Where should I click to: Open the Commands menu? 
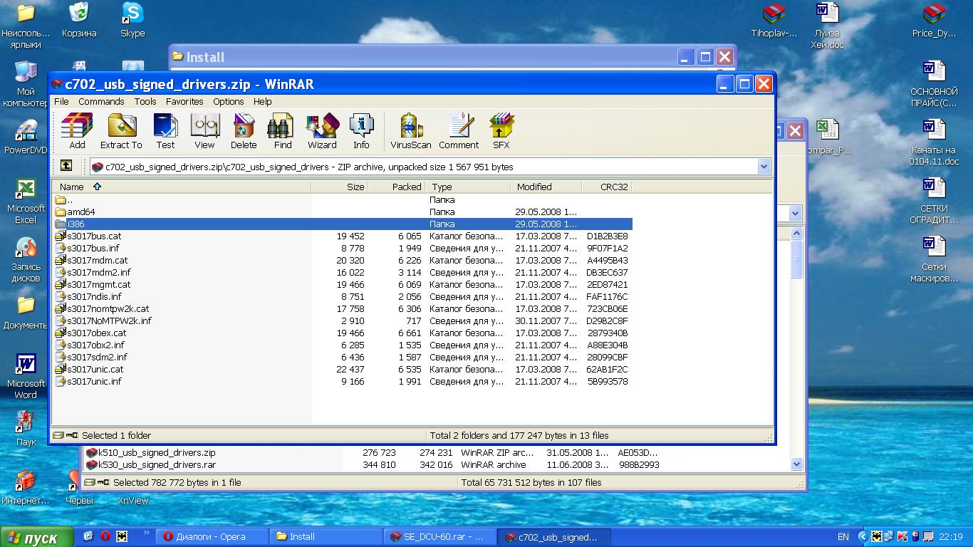coord(101,101)
